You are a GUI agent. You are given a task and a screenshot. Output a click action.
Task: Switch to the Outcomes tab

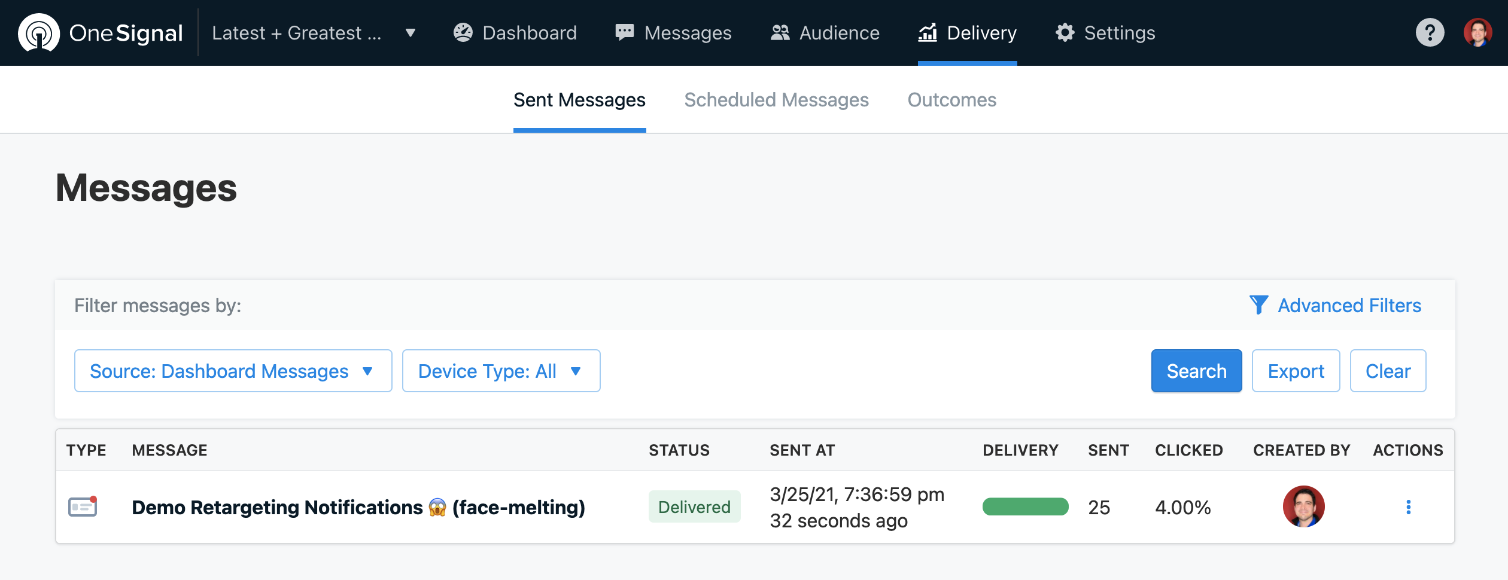pyautogui.click(x=951, y=100)
